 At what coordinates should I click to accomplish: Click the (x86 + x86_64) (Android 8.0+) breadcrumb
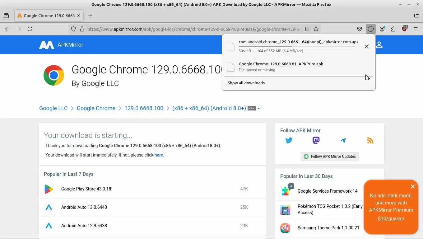pos(209,108)
